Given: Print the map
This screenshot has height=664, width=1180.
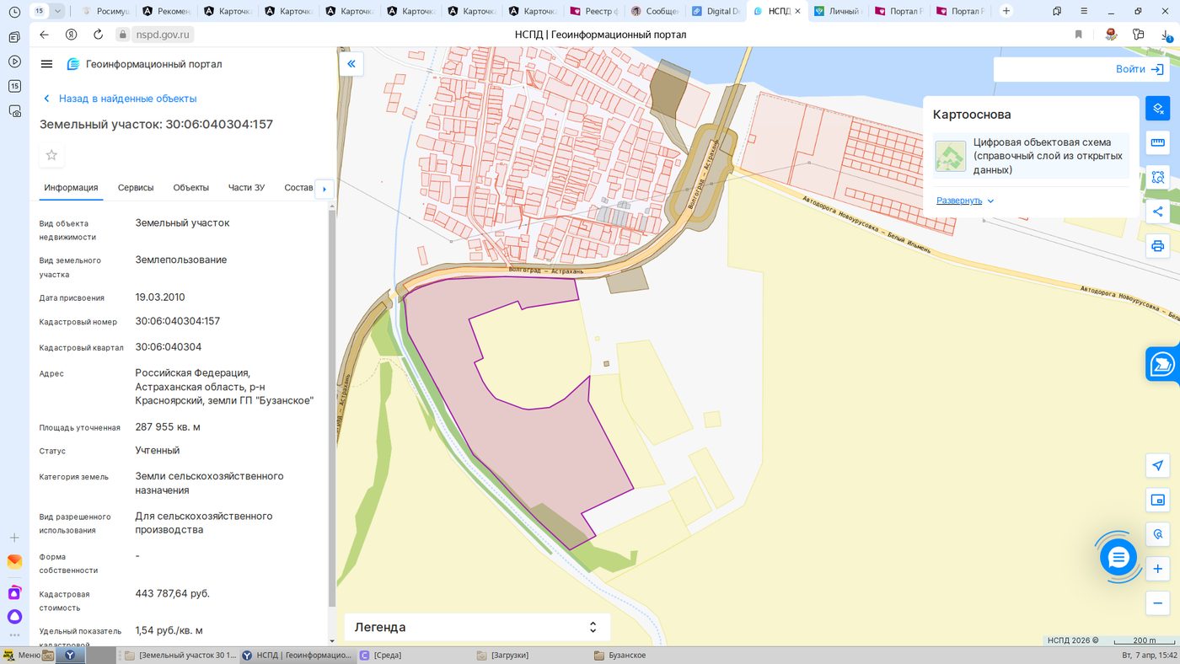Looking at the screenshot, I should click(1158, 246).
